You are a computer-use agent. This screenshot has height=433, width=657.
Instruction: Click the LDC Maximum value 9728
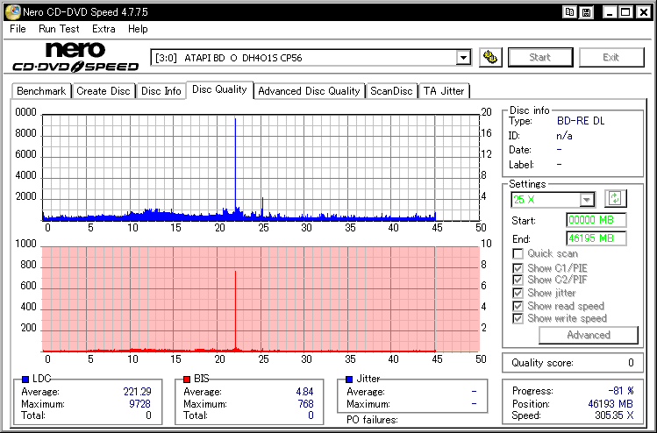(140, 404)
